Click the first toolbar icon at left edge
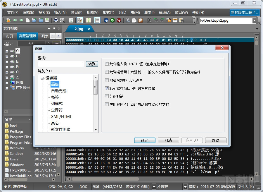Image resolution: width=263 pixels, height=192 pixels. [8, 20]
